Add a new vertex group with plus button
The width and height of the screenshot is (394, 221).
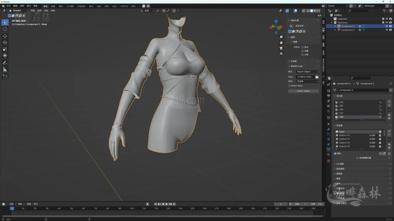[x=389, y=102]
